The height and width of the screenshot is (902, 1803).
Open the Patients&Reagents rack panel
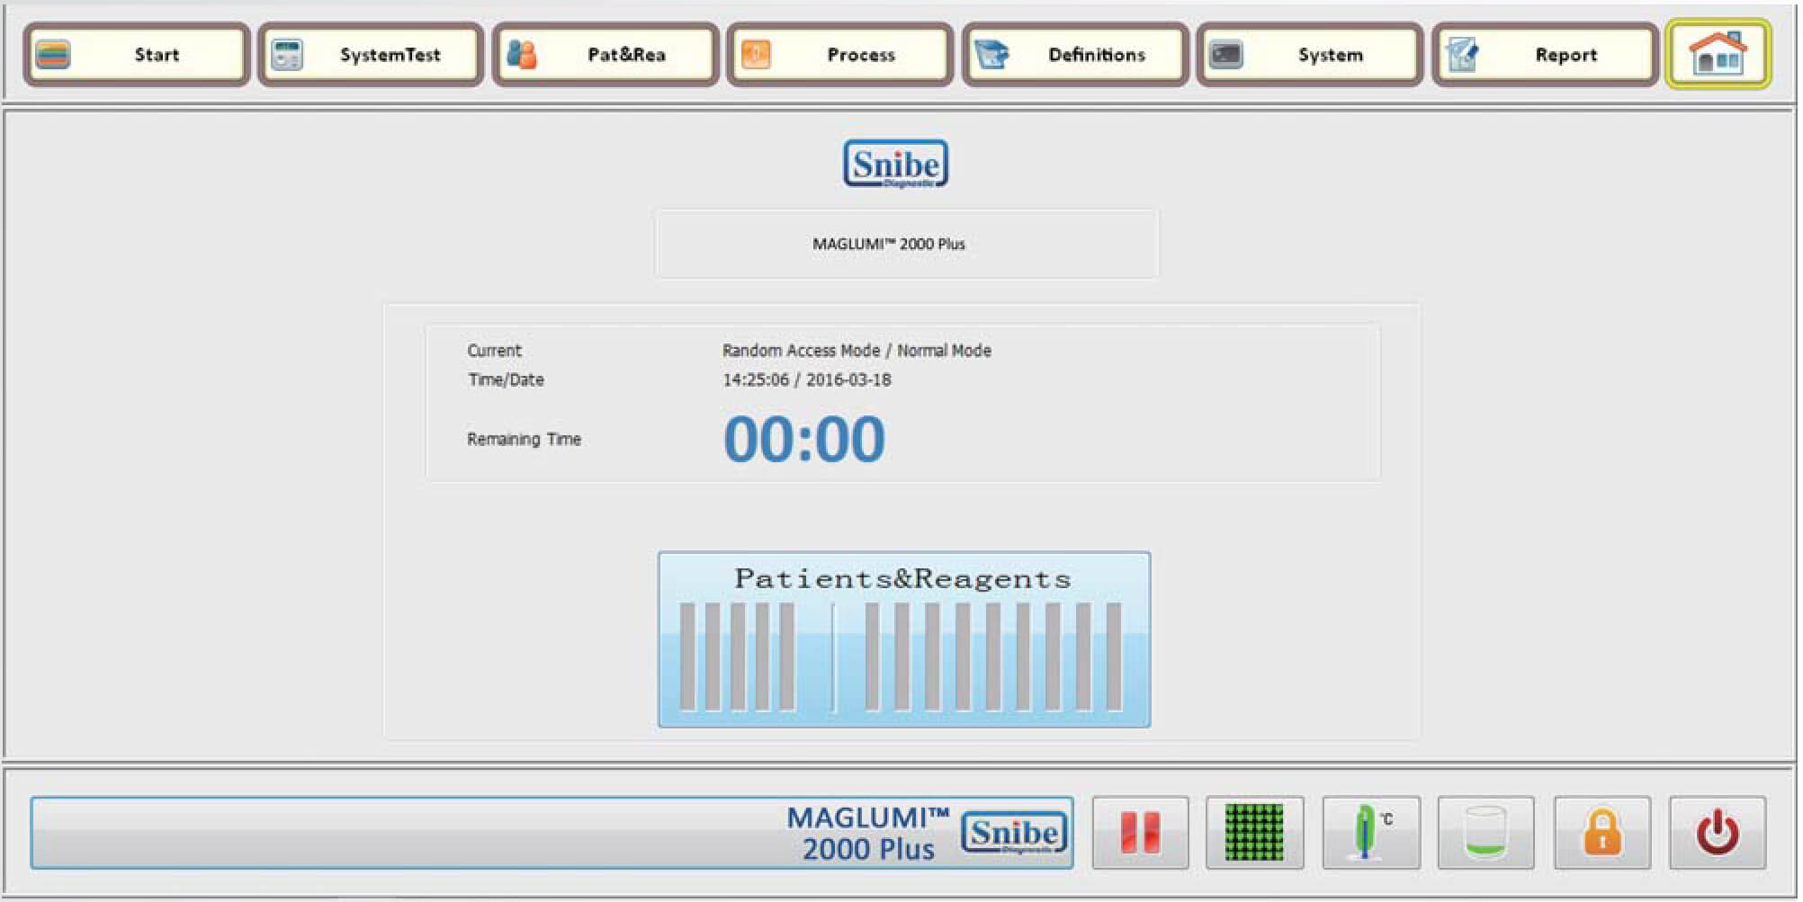coord(904,639)
